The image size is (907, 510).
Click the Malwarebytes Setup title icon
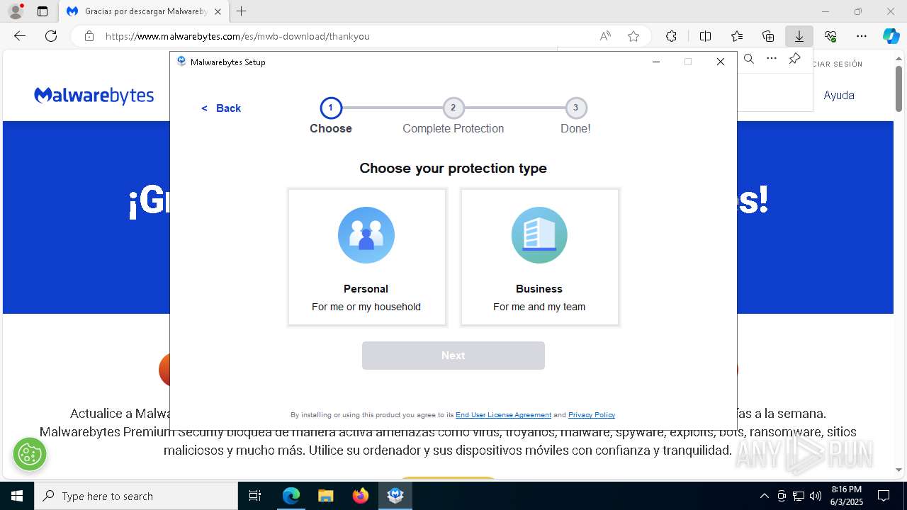181,62
